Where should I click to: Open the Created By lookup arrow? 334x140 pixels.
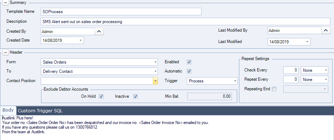[99, 32]
